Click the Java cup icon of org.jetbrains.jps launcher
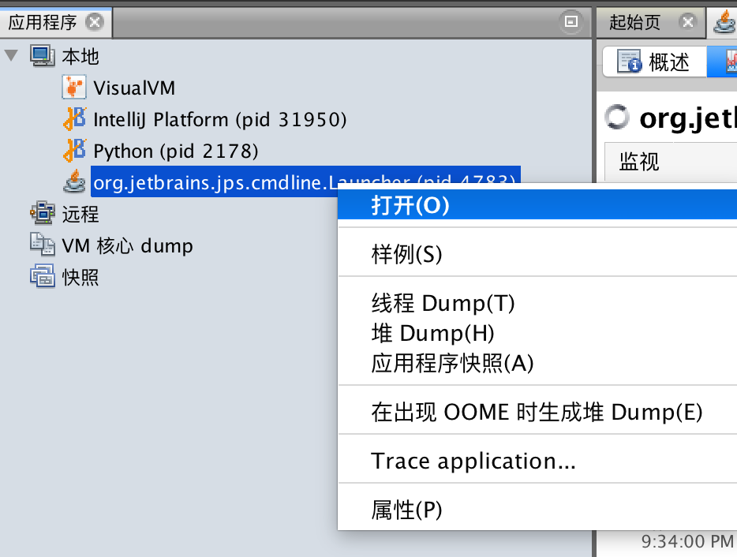Screen dimensions: 737x557 [74, 181]
